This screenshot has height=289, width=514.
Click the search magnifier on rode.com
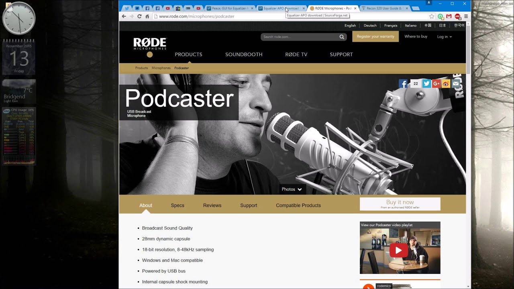coord(342,37)
